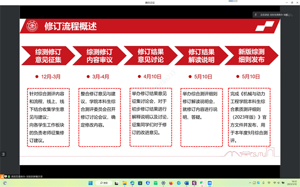The width and height of the screenshot is (300, 187).
Task: Click the blue Tencent Meeting tray icon
Action: pos(258,183)
